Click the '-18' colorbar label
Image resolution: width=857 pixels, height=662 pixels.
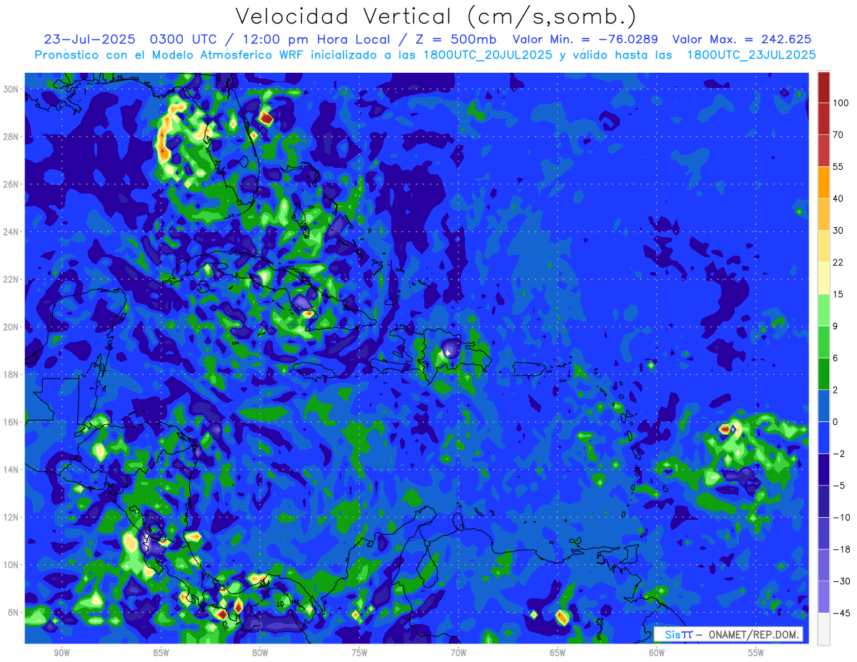[840, 549]
